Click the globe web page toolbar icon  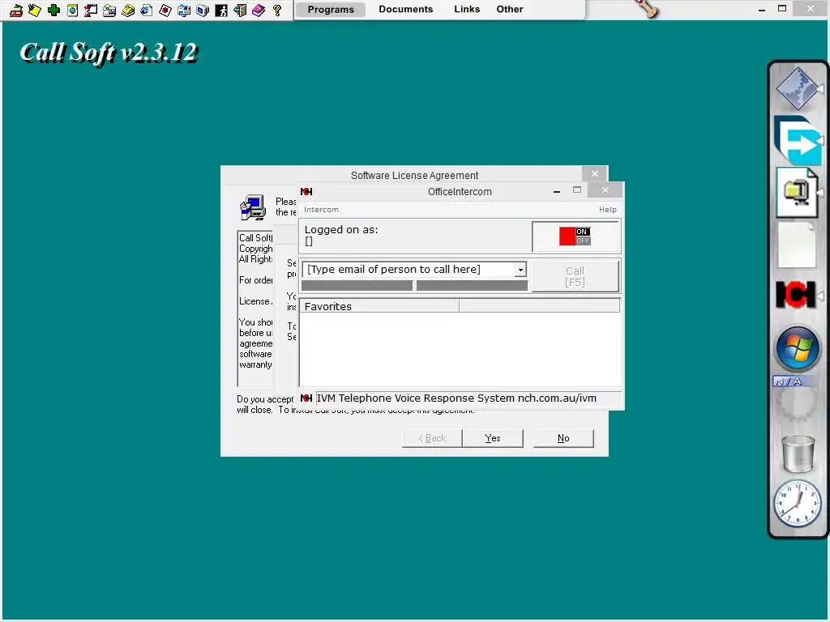[x=72, y=10]
